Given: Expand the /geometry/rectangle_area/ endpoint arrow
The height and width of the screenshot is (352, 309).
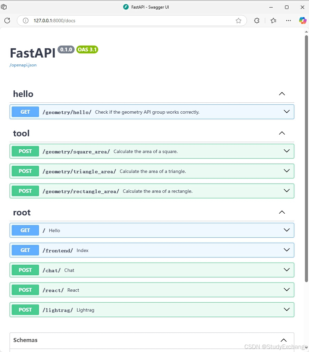Looking at the screenshot, I should click(x=286, y=191).
